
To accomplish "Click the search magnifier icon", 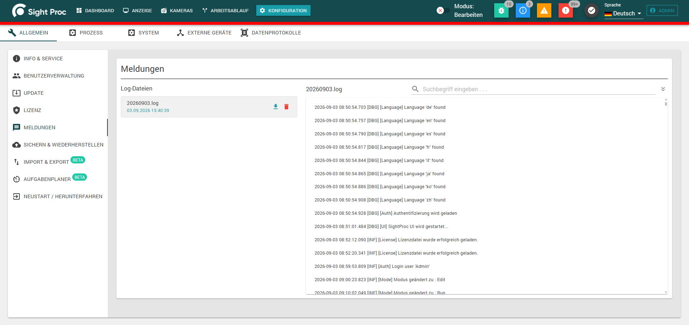I will coord(415,89).
